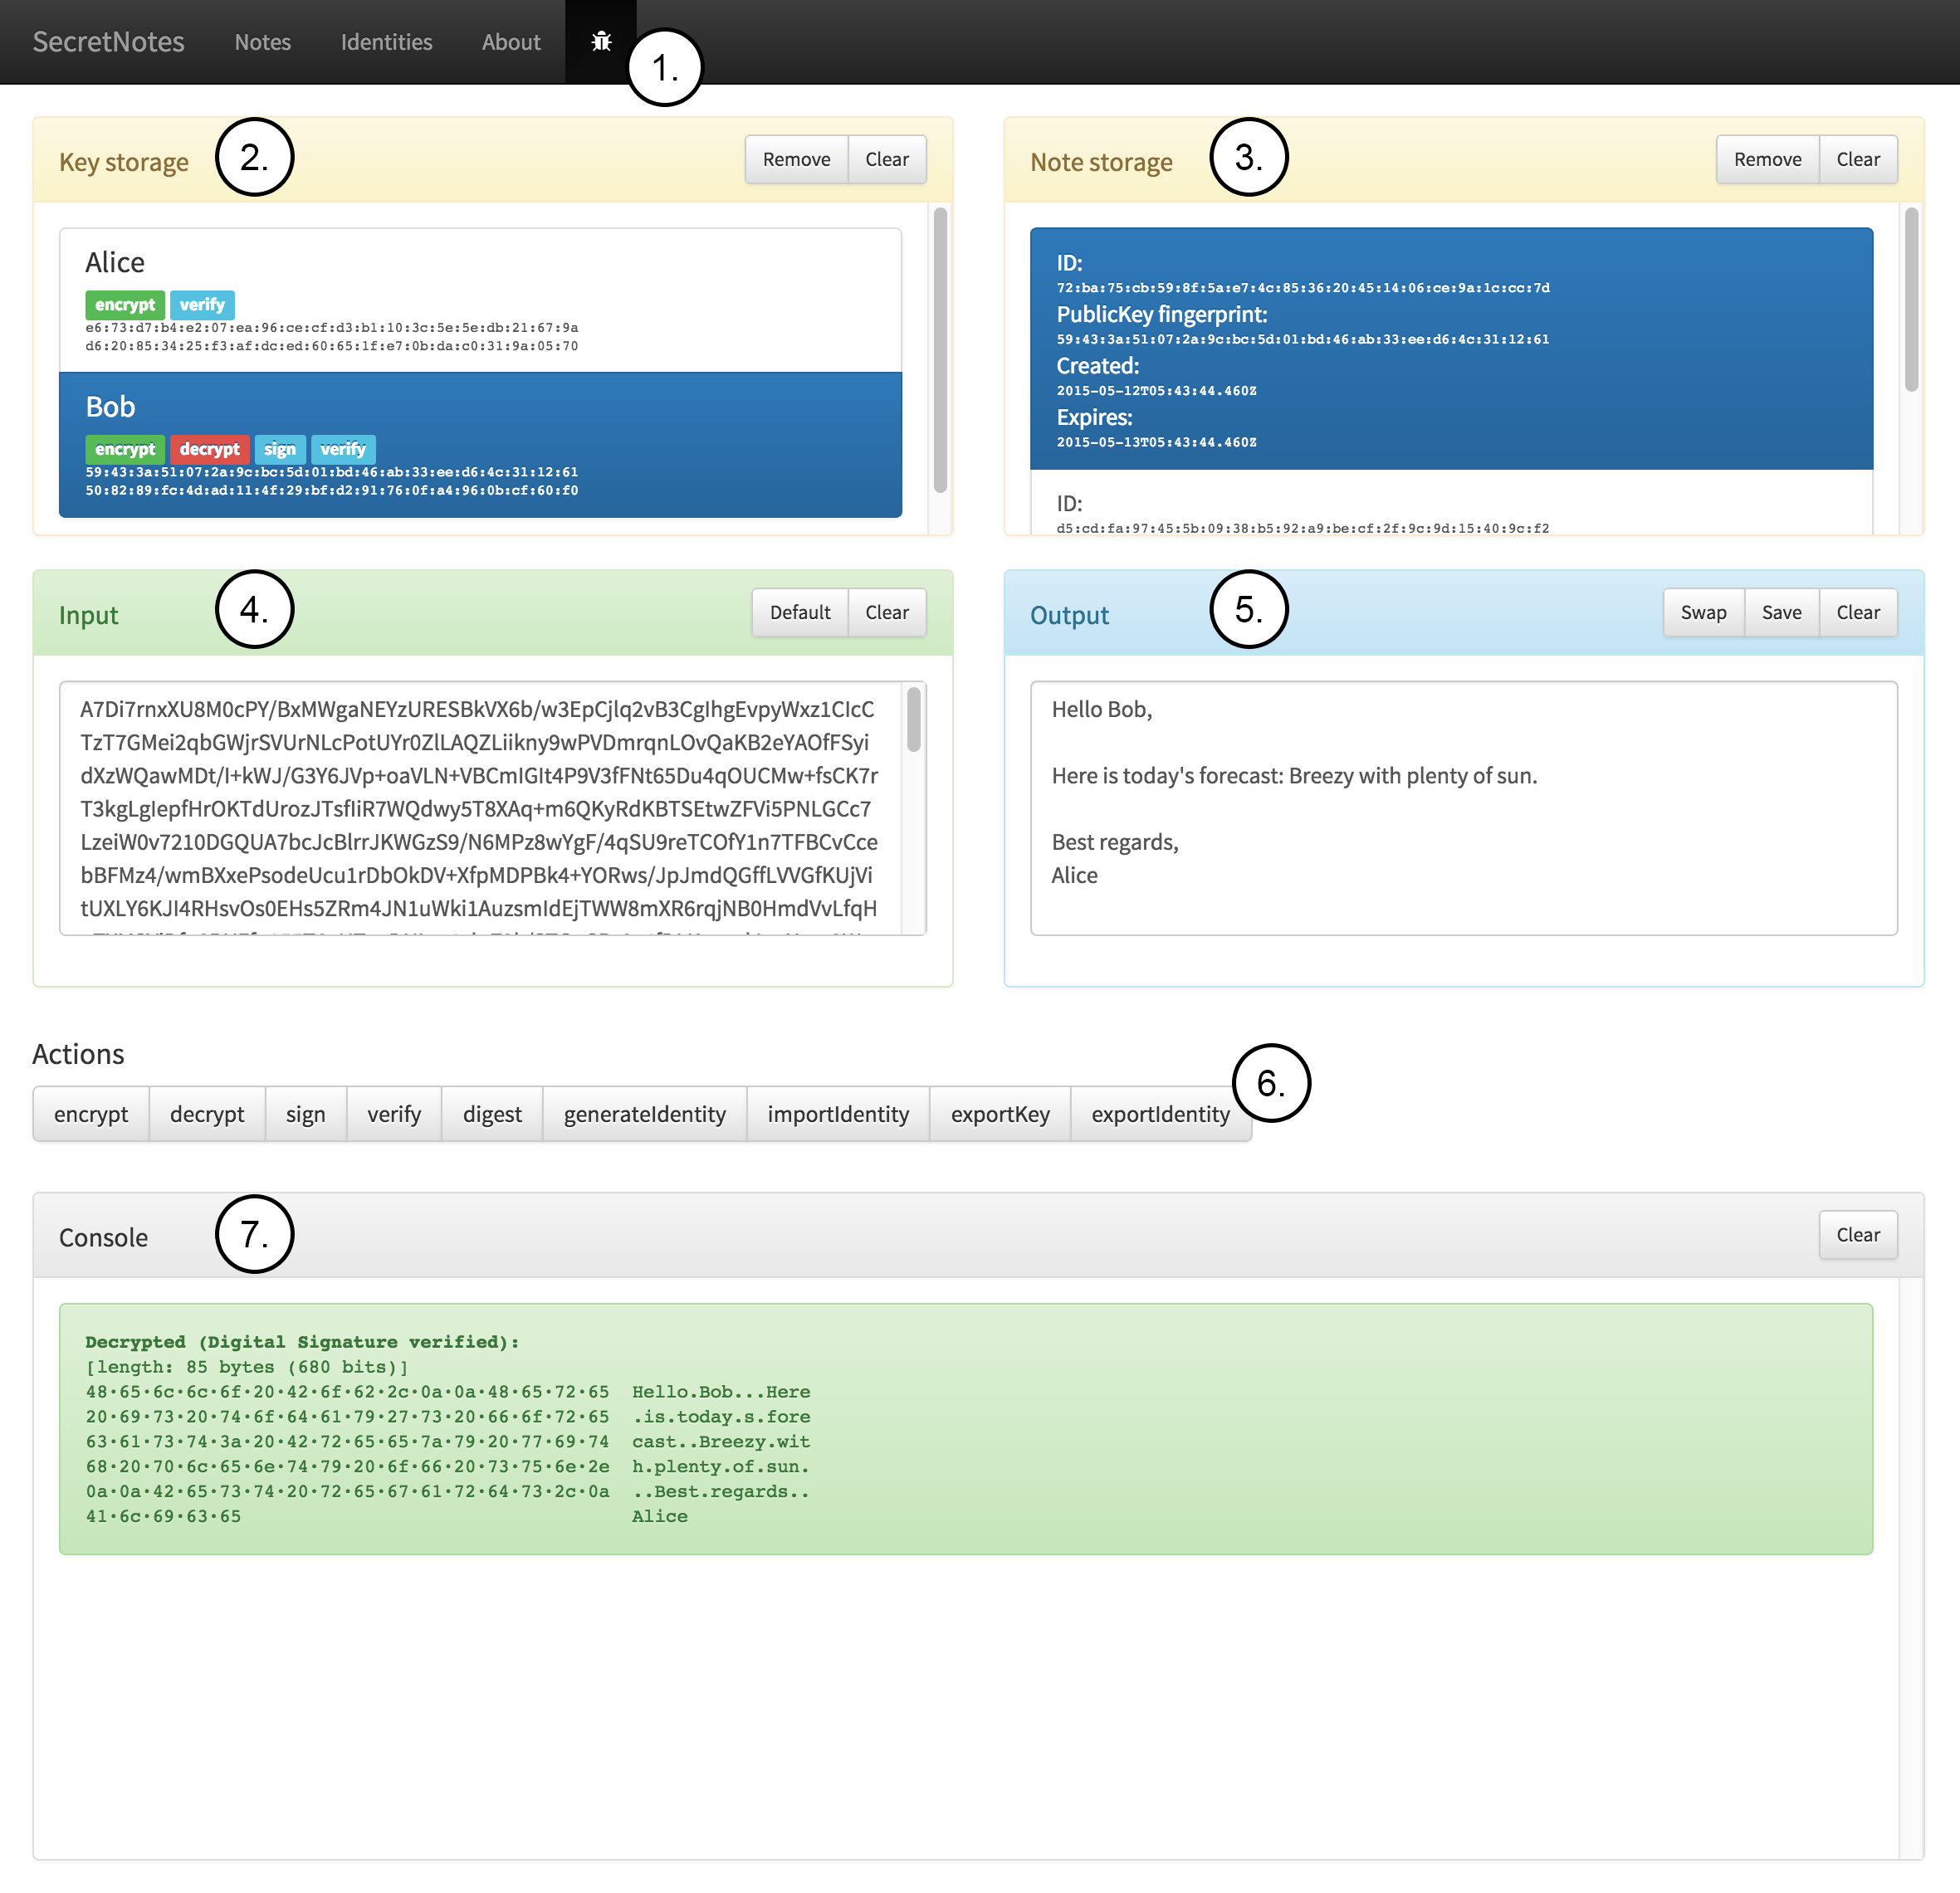Swap Output with Input

coord(1702,612)
